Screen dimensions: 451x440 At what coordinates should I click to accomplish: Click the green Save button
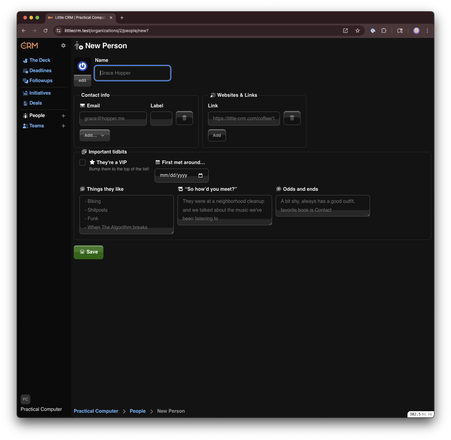[89, 252]
